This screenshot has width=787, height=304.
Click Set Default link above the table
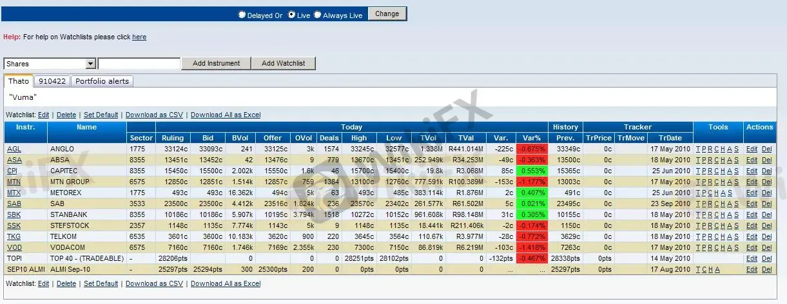pyautogui.click(x=101, y=115)
